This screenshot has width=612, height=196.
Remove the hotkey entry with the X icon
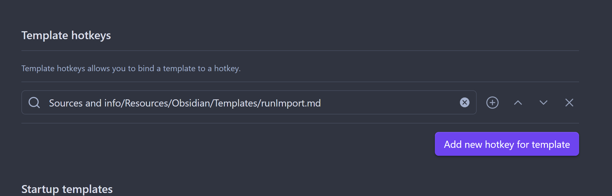(569, 103)
